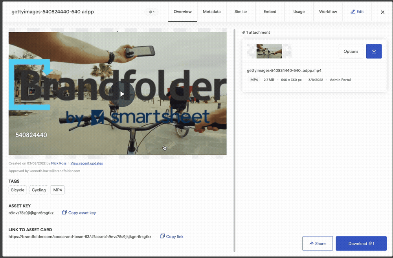Click the Nick Ross creator link
Viewport: 393px width, 258px height.
click(59, 163)
